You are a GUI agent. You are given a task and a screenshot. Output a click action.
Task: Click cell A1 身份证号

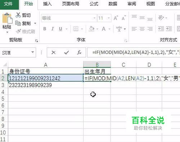click(x=46, y=72)
